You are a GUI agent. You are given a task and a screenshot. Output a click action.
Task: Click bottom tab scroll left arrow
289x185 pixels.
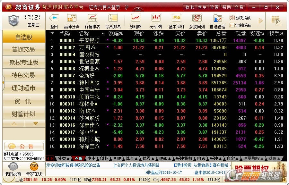tap(48, 158)
